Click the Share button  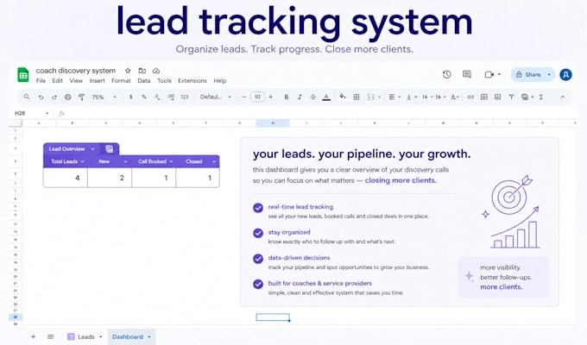[528, 74]
